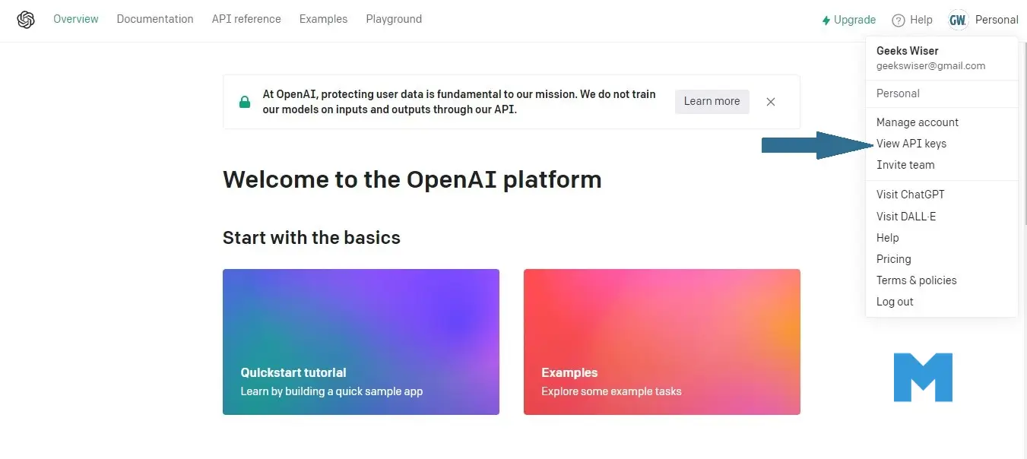Open the Examples card
The image size is (1027, 459).
662,342
